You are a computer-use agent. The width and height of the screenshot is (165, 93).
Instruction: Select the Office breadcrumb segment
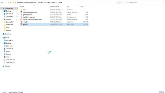click(60, 3)
